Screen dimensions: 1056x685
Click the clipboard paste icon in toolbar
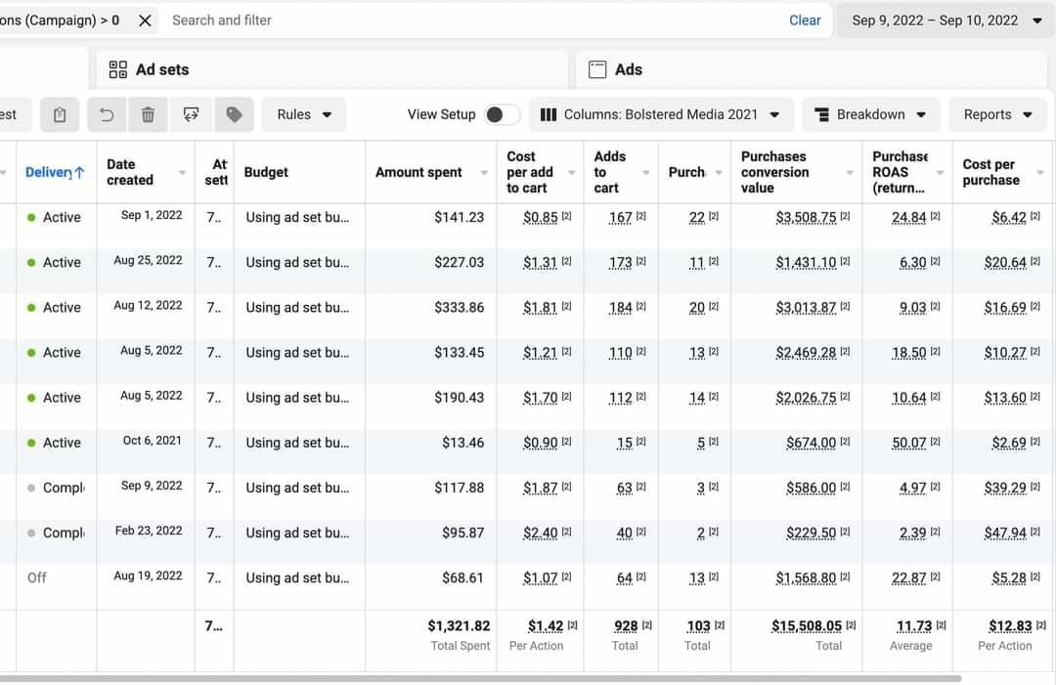(x=60, y=114)
